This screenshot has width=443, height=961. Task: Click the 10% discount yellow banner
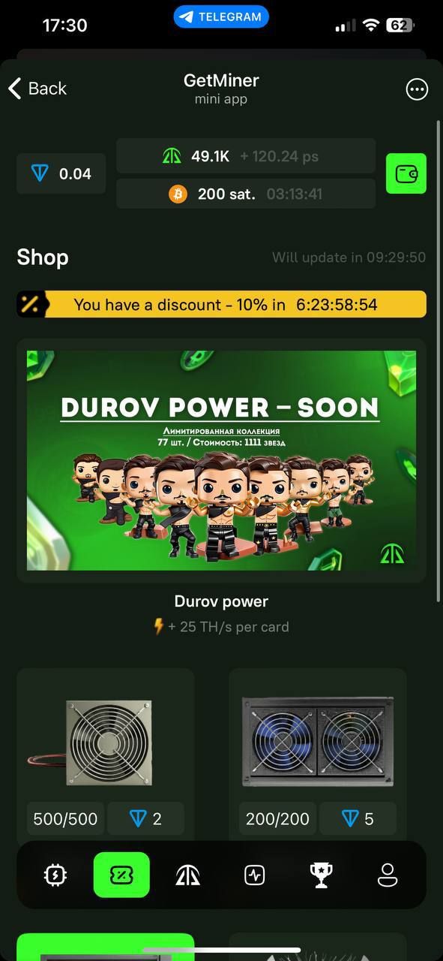tap(221, 304)
